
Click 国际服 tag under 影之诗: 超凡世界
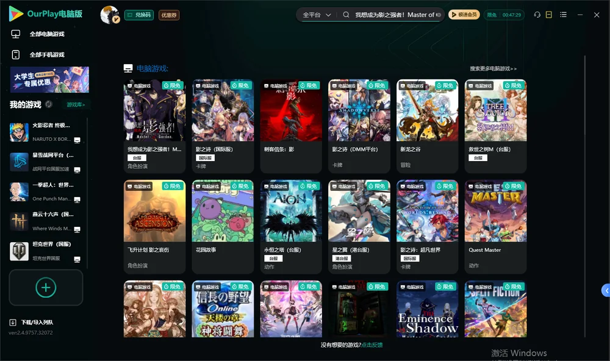410,259
